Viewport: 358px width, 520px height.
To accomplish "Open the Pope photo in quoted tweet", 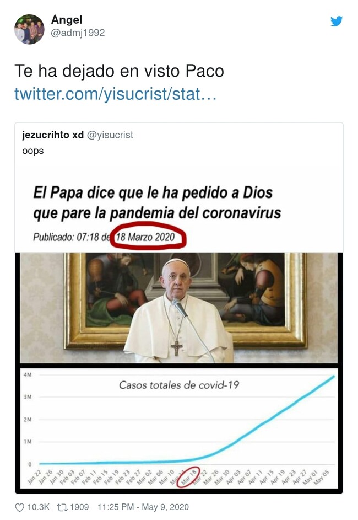I will [x=179, y=308].
